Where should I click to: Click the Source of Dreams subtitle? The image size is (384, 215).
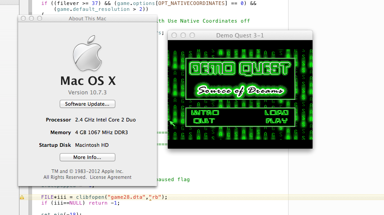(241, 90)
